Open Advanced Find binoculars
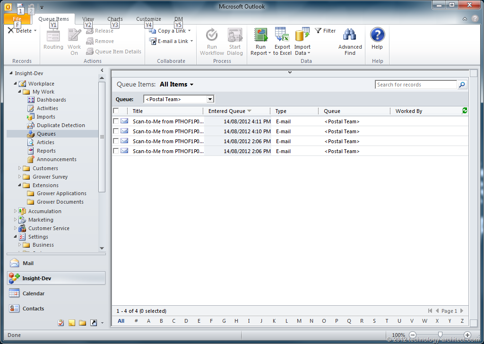 (x=350, y=34)
